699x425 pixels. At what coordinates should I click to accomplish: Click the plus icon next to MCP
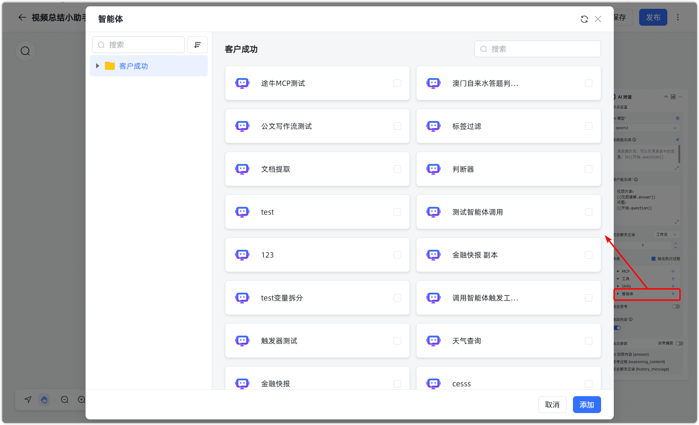tap(673, 271)
